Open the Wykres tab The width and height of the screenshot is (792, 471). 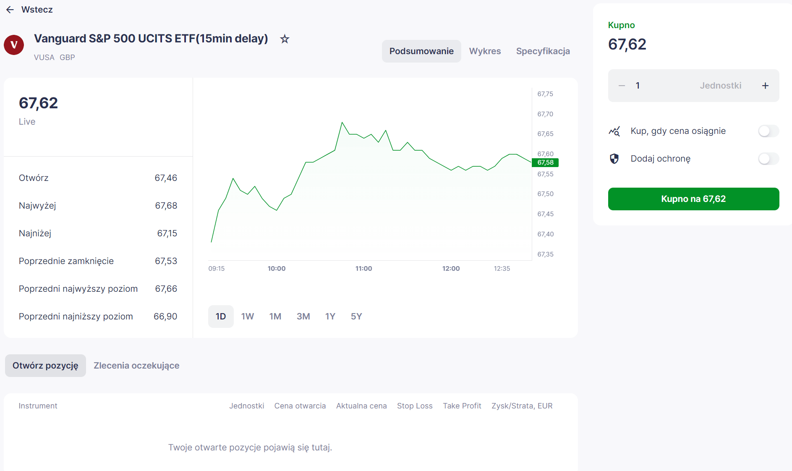coord(485,51)
